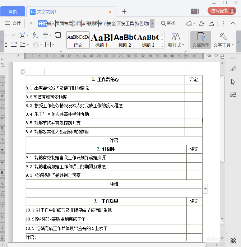Toggle the 文档助手 panel

(201, 40)
